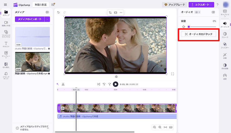
Task: Open the ブランドキット sidebar tab
Action: click(6, 76)
